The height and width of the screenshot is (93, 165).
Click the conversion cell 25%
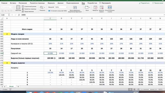click(x=102, y=44)
